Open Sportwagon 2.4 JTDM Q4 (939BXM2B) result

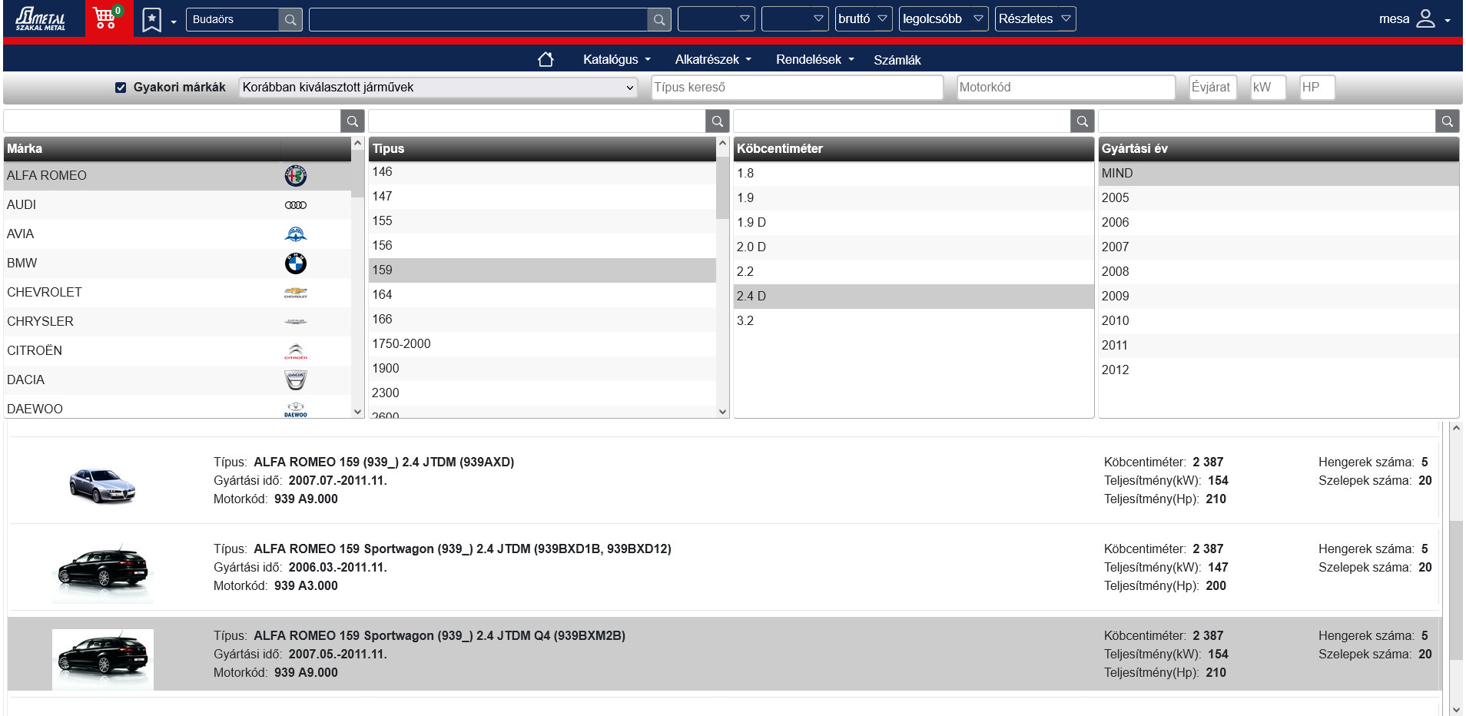click(725, 655)
